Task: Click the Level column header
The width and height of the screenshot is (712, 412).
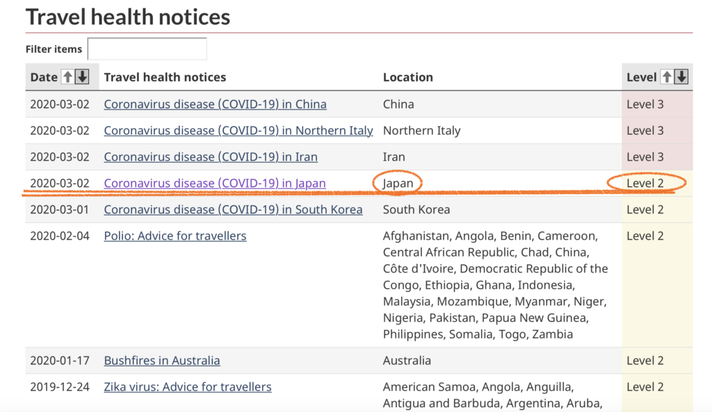Action: (641, 77)
